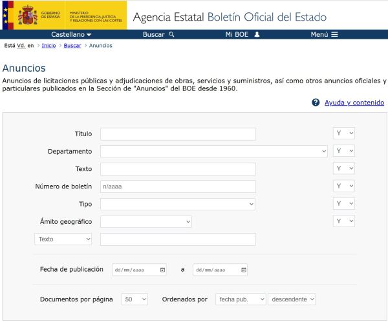Open the Menú navigation item
Viewport: 388px width, 322px height.
pyautogui.click(x=324, y=34)
